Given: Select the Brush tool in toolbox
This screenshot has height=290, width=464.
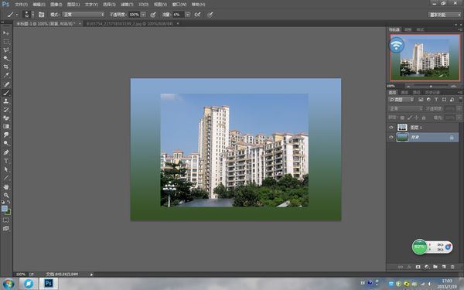Looking at the screenshot, I should point(6,93).
